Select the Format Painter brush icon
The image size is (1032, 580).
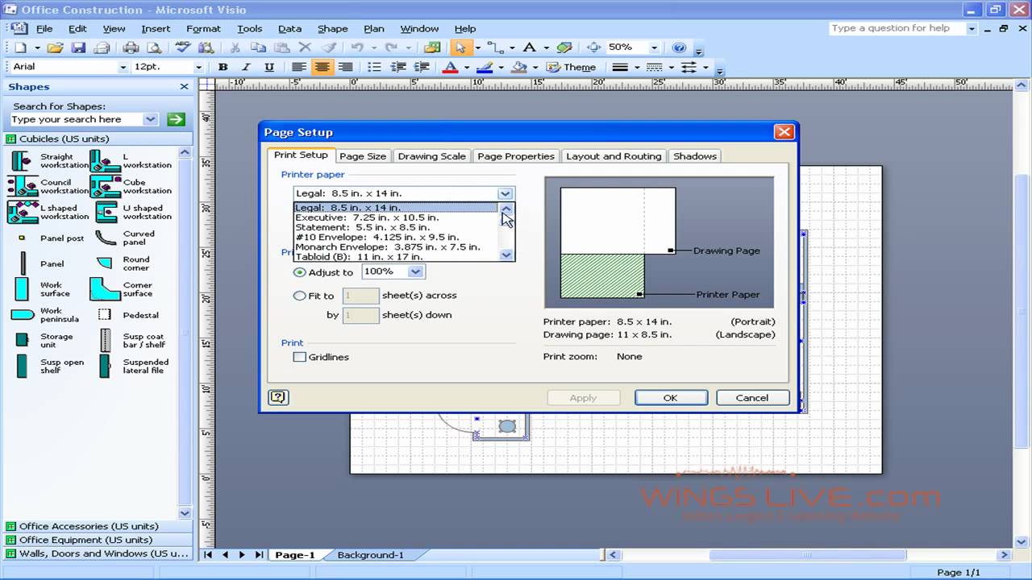pos(328,48)
